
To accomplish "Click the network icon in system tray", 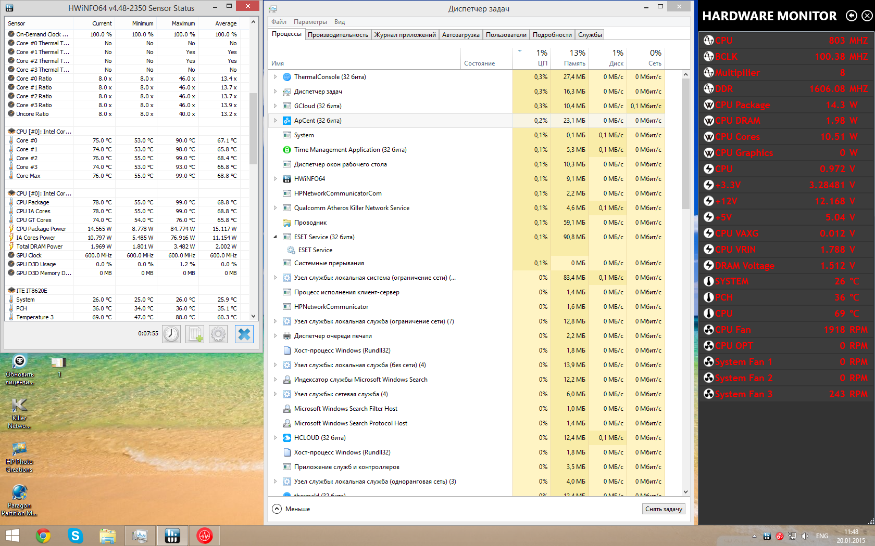I will (x=792, y=536).
